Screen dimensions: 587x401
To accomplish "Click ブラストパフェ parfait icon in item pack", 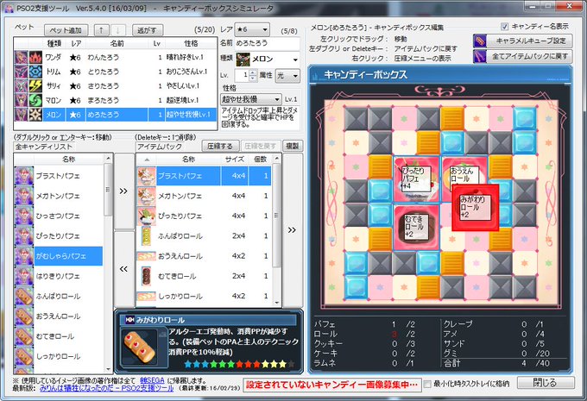I will tap(147, 176).
